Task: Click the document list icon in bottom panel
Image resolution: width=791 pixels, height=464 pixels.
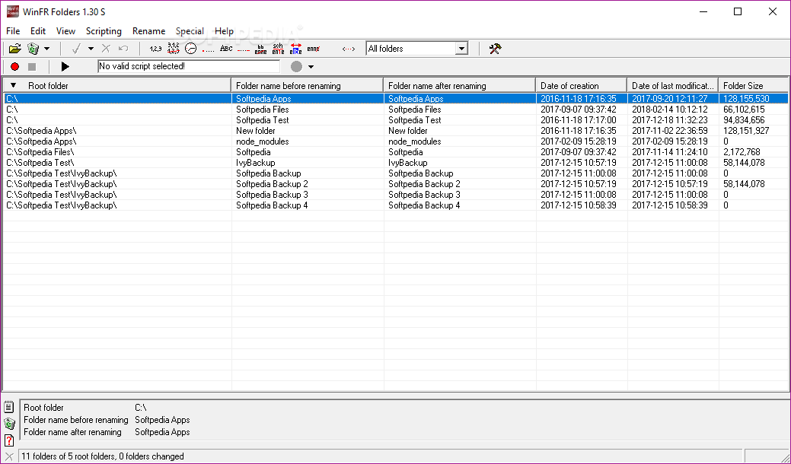Action: [8, 406]
